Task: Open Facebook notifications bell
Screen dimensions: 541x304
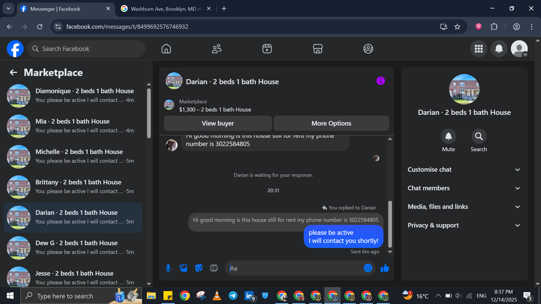Action: pos(499,49)
